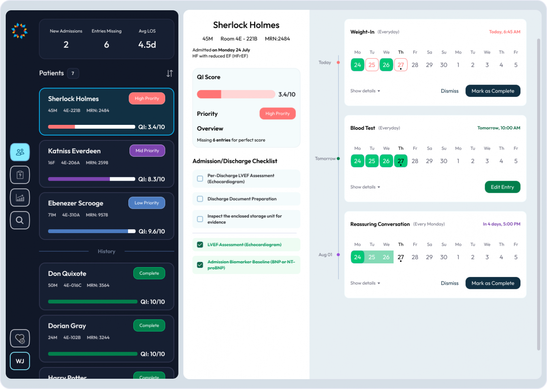Select day 24 in Reassuring Conversation calendar
547x389 pixels.
pyautogui.click(x=357, y=257)
